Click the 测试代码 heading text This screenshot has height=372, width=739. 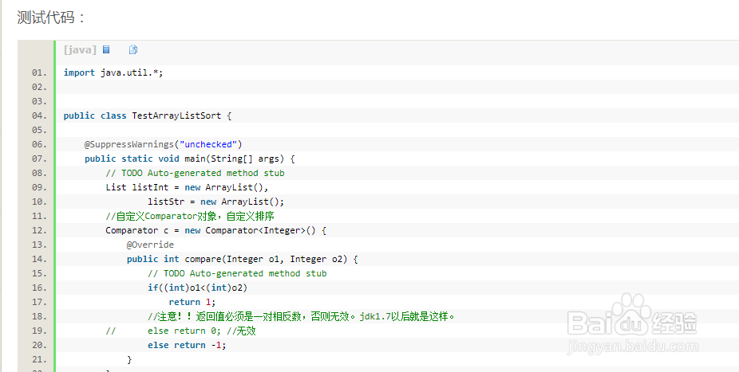(x=52, y=18)
